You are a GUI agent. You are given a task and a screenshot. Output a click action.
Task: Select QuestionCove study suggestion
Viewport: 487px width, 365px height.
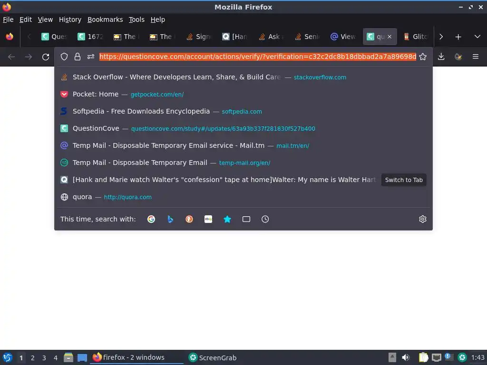tap(243, 128)
